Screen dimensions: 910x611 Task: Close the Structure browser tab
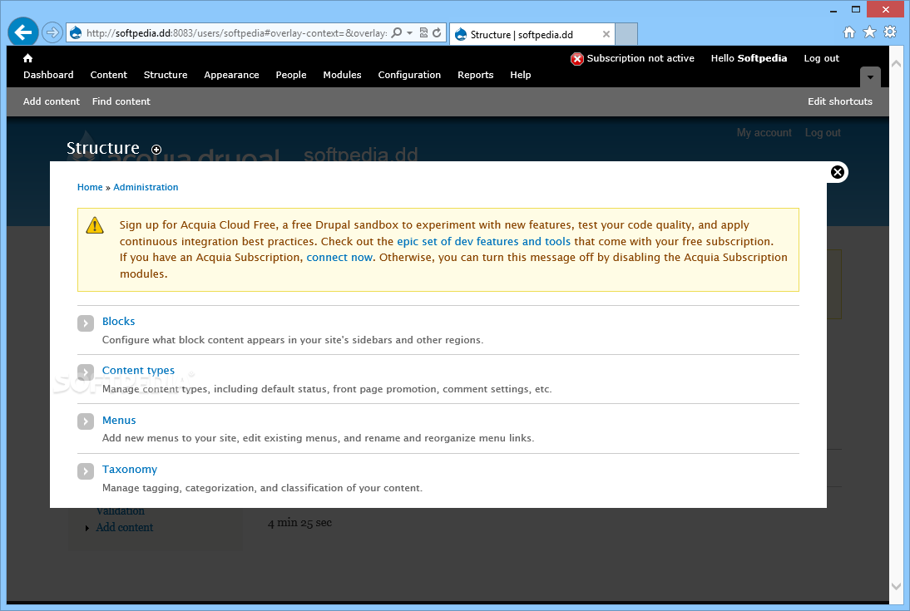606,34
